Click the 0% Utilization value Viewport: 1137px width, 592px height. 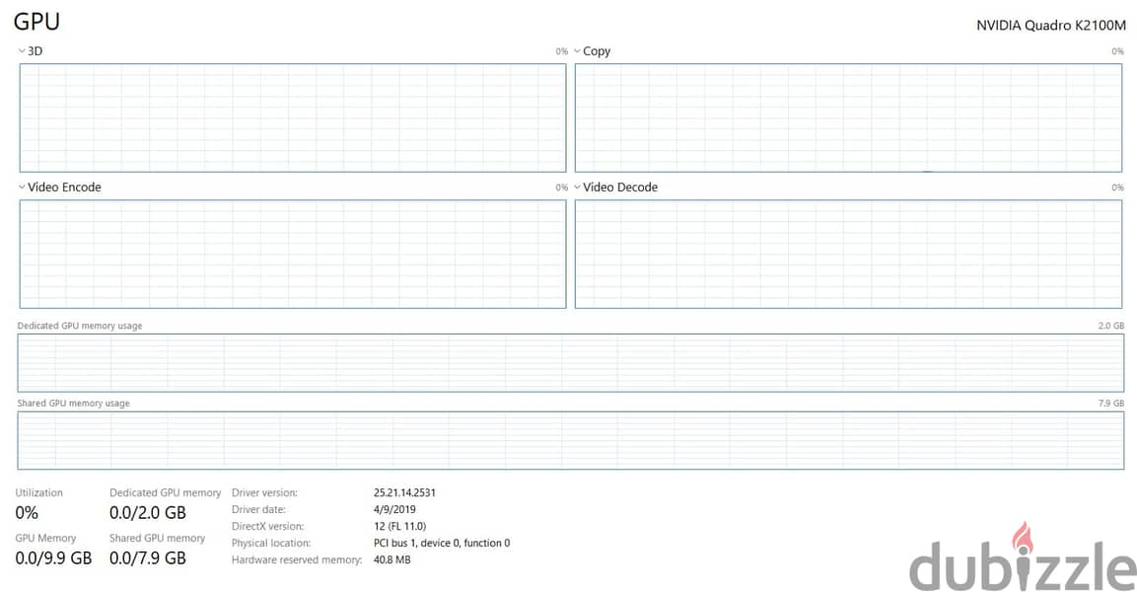coord(27,513)
